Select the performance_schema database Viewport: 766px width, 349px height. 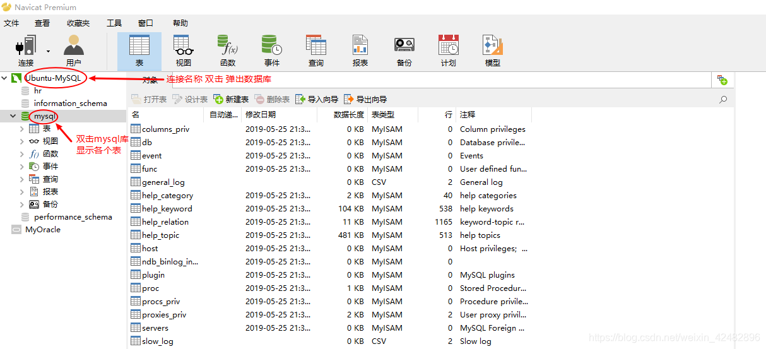(x=73, y=217)
